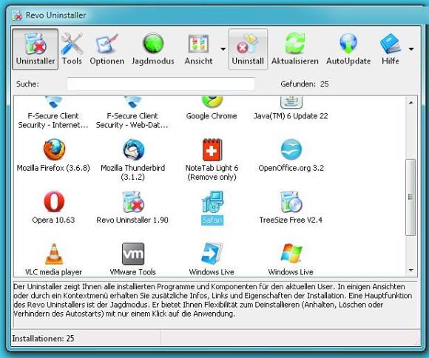The height and width of the screenshot is (358, 429).
Task: Select Mozilla Thunderbird (3.1.2)
Action: tap(132, 160)
